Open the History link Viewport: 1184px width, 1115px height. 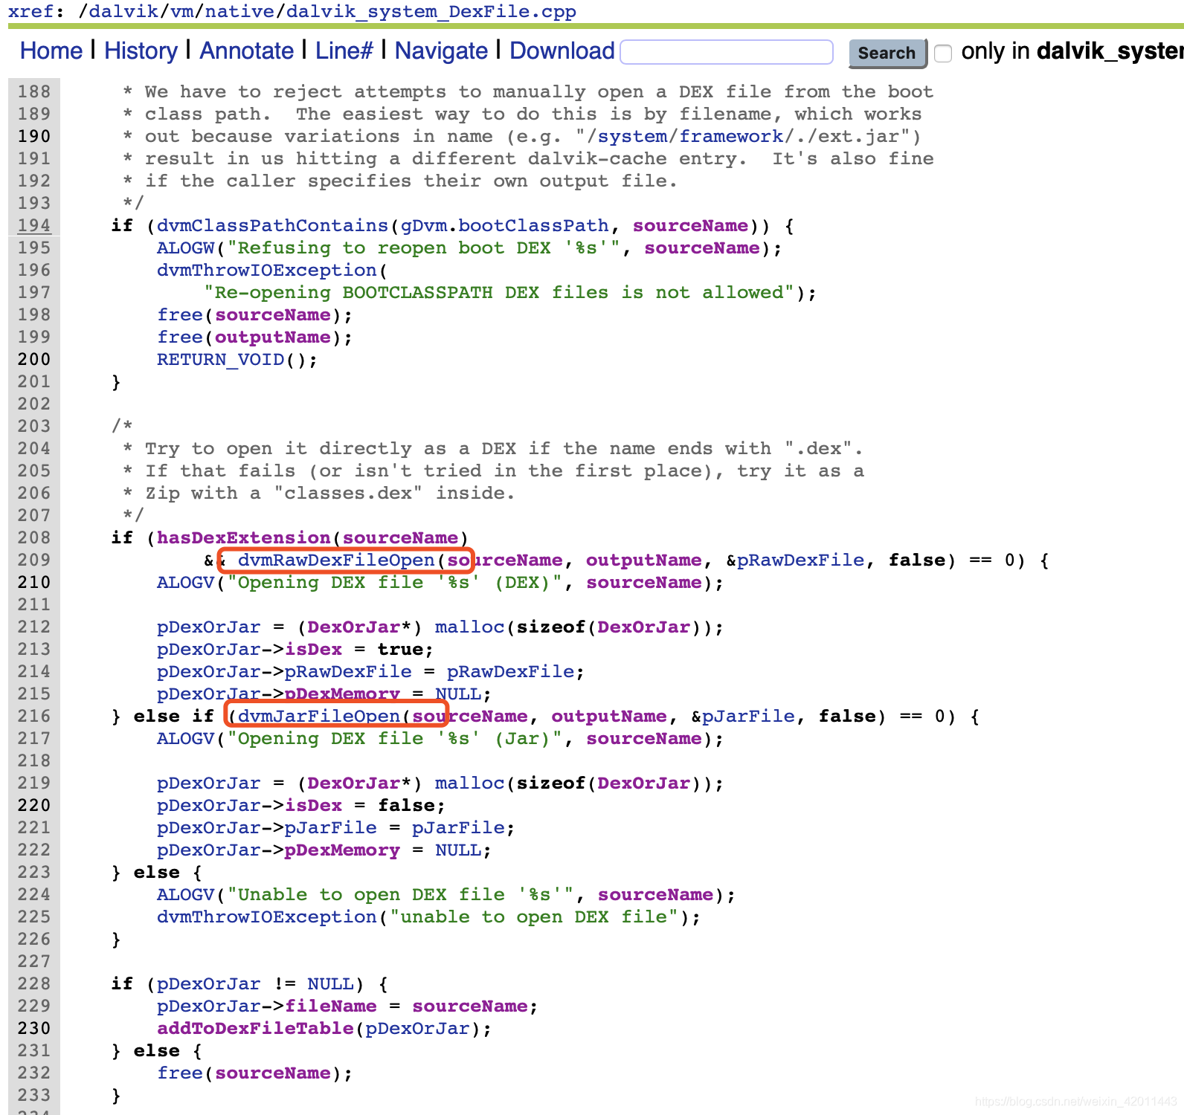[141, 51]
